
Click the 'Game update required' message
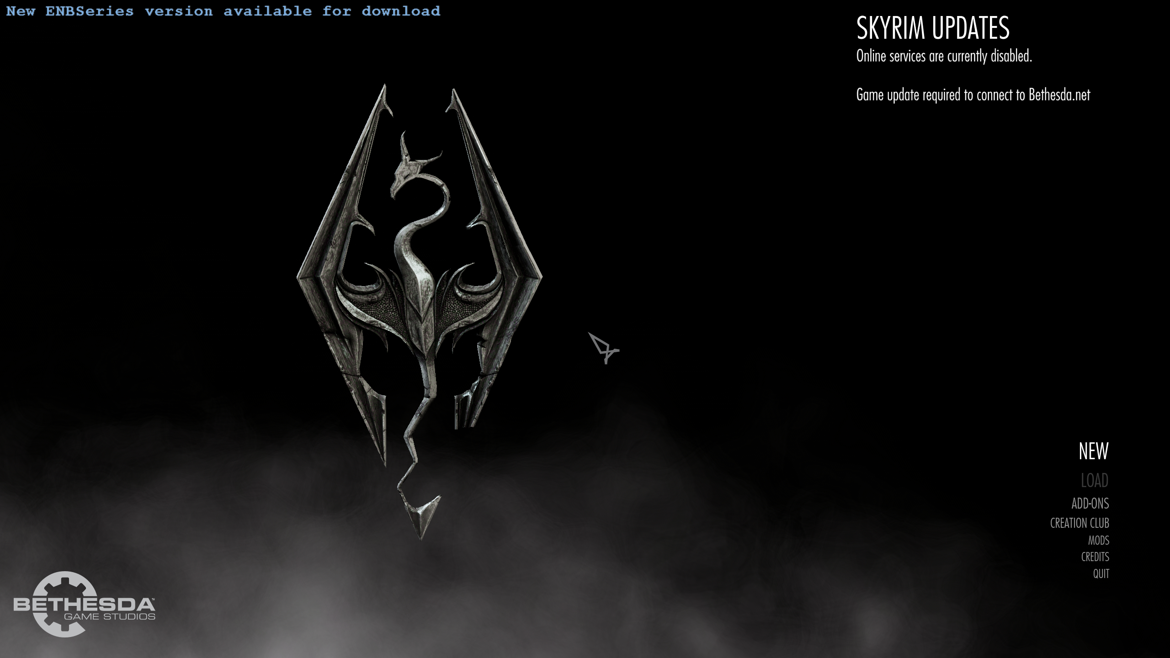[973, 95]
